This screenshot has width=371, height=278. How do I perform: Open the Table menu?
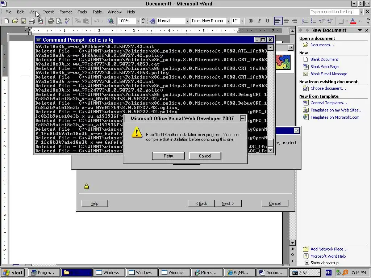pos(97,12)
